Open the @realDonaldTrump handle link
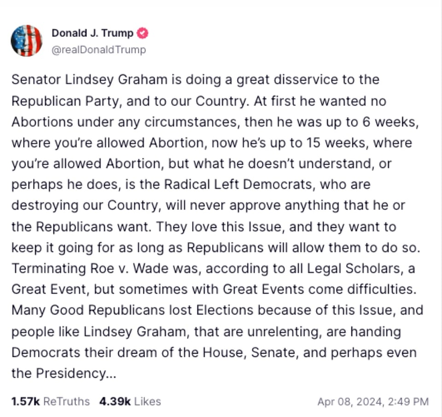The image size is (442, 417). pyautogui.click(x=99, y=50)
